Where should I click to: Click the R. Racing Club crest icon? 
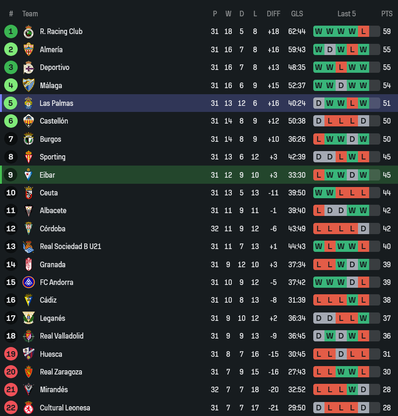(x=28, y=32)
